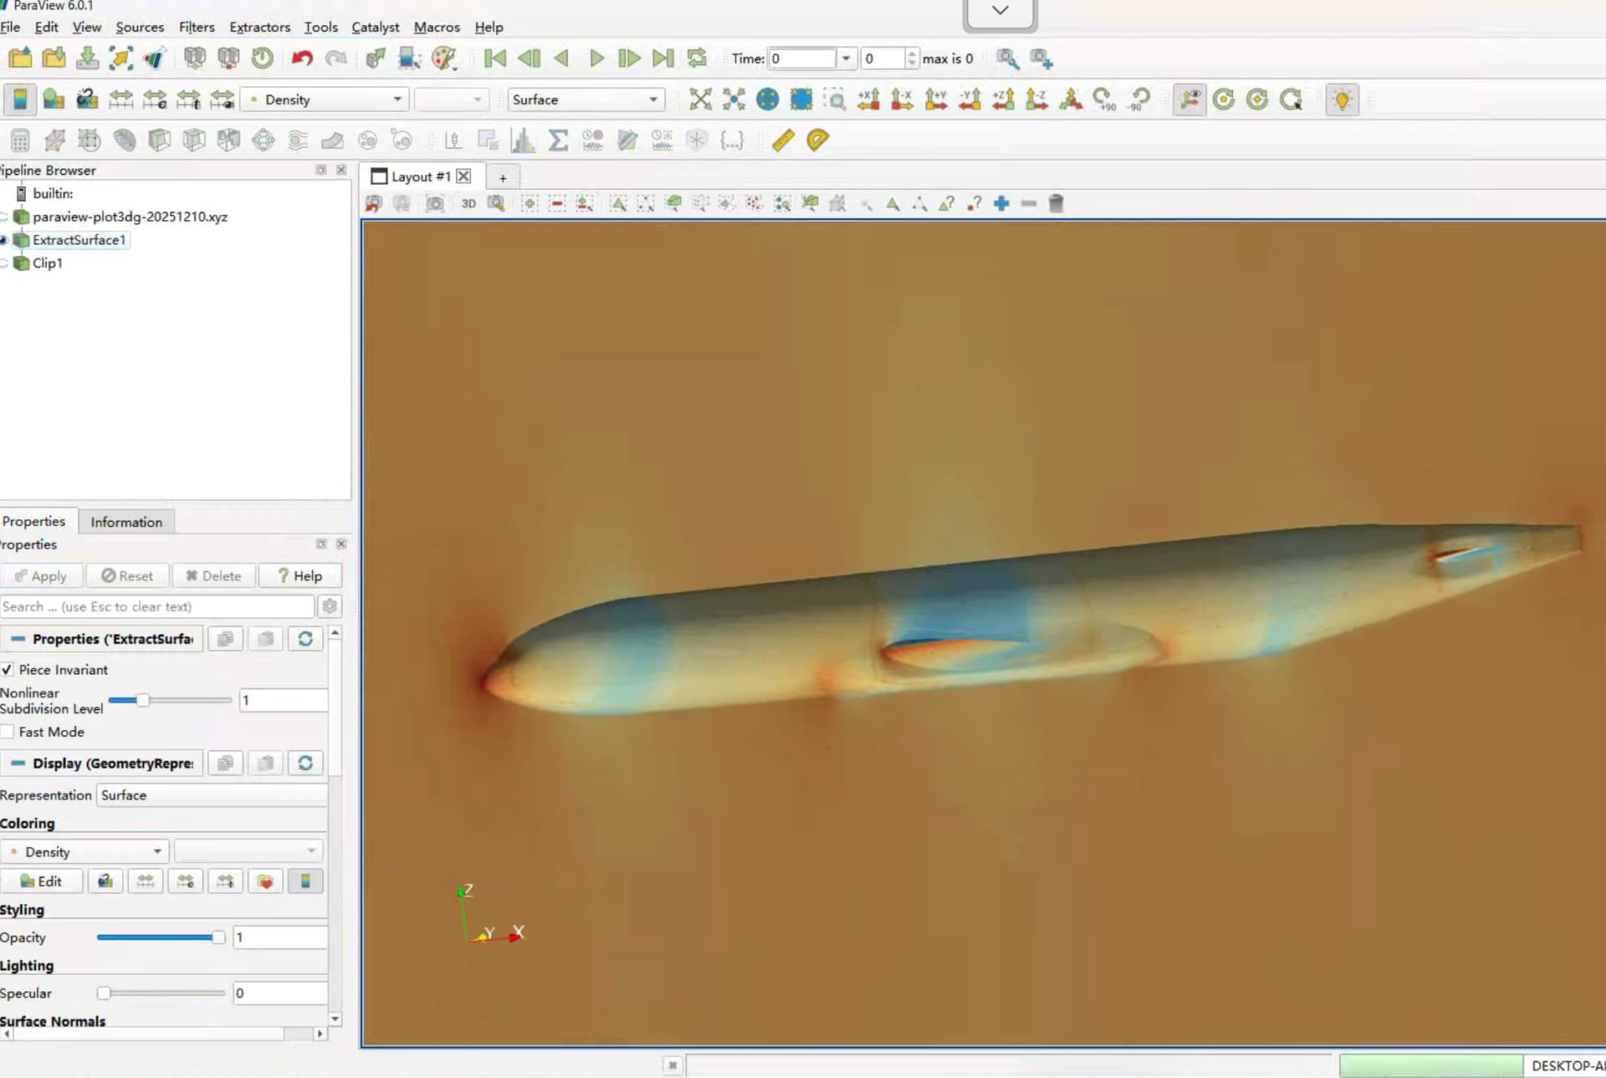
Task: Open the Density coloring dropdown in toolbar
Action: (325, 100)
